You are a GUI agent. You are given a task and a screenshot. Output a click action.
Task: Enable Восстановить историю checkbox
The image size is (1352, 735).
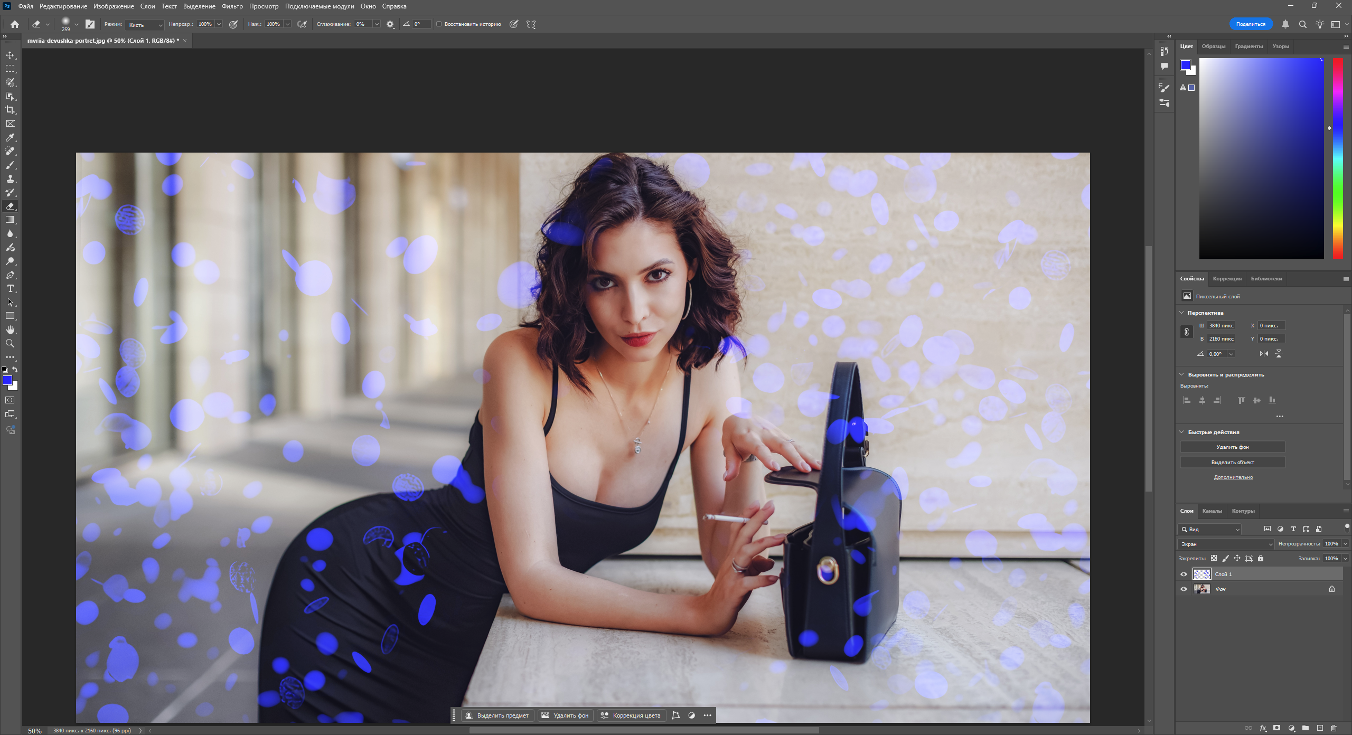click(439, 24)
